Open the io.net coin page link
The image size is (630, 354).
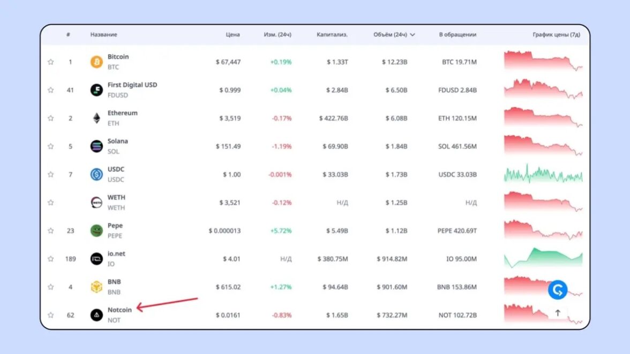tap(116, 253)
